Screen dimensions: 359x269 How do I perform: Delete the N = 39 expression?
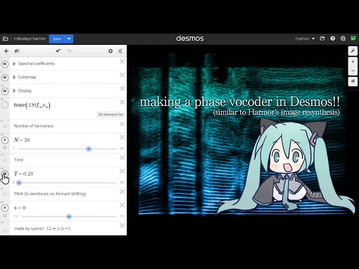pyautogui.click(x=122, y=137)
